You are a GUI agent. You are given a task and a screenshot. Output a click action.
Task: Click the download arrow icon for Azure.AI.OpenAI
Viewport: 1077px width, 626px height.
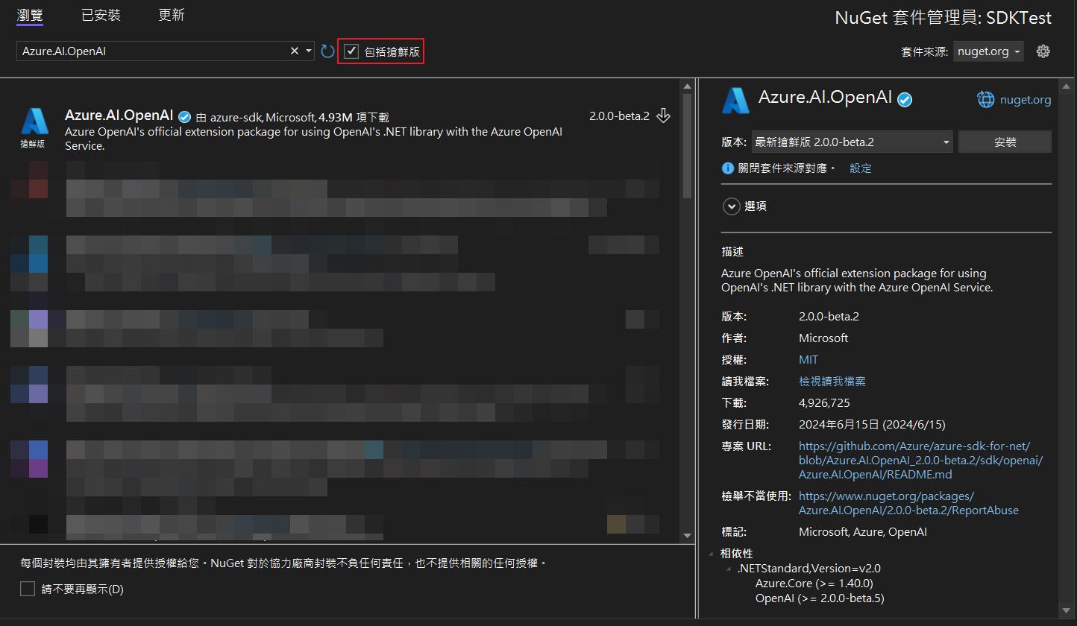663,116
